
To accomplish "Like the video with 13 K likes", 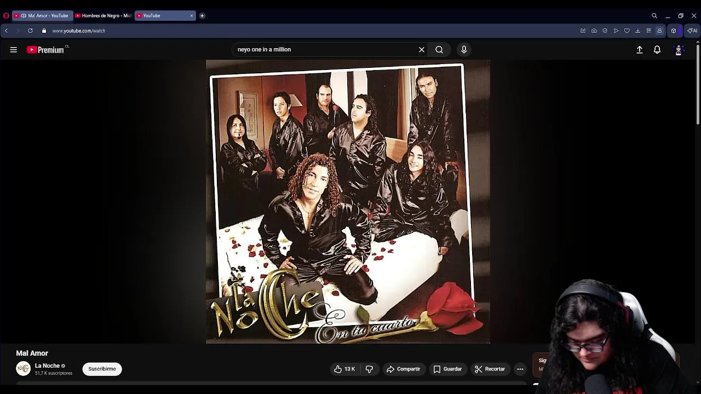I will pos(344,369).
